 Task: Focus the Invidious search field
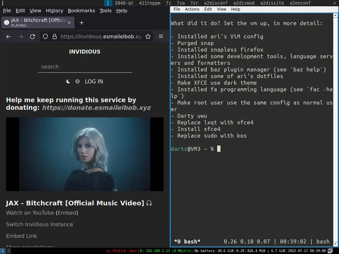85,67
